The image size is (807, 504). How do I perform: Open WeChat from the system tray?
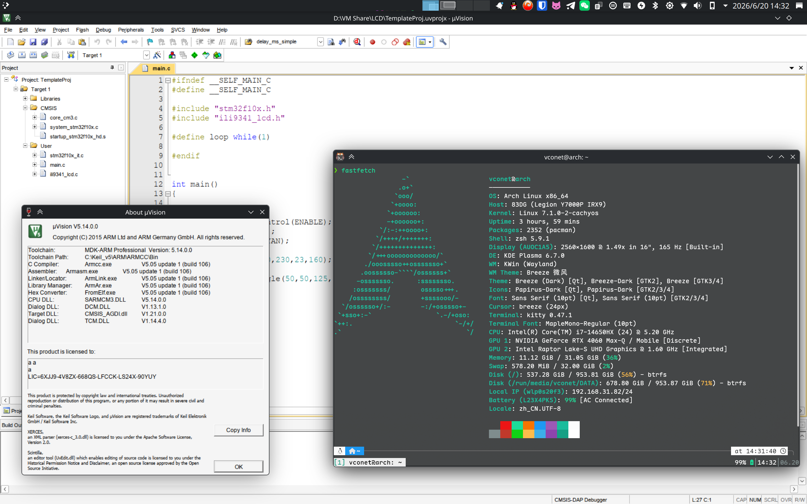(x=584, y=6)
